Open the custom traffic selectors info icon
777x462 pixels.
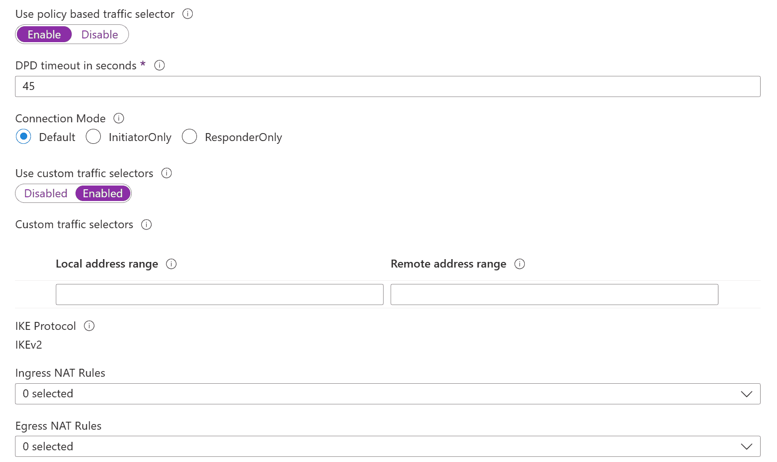tap(166, 173)
